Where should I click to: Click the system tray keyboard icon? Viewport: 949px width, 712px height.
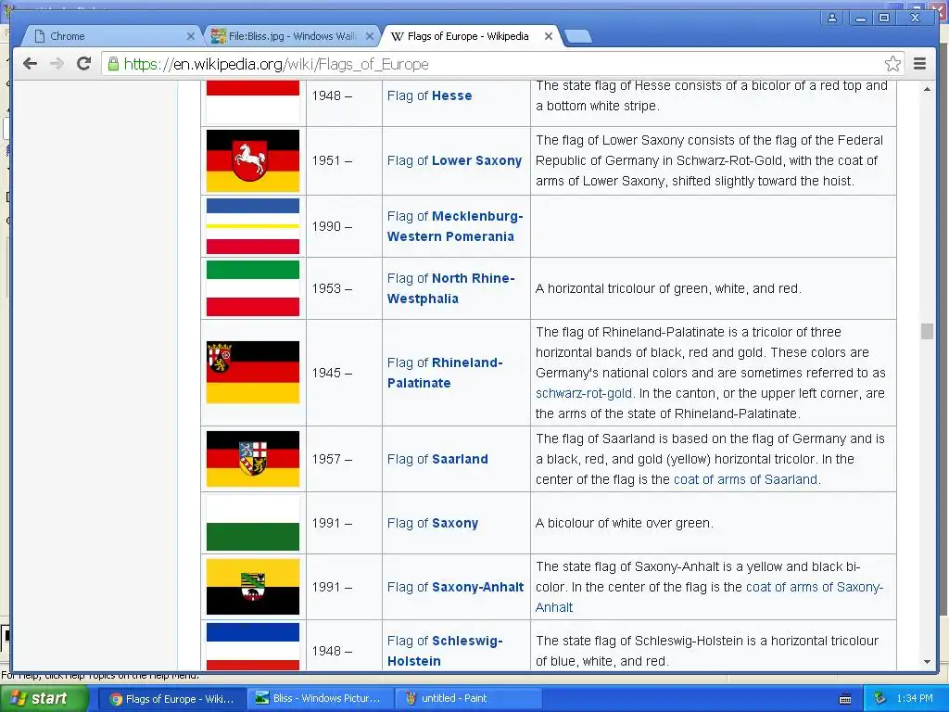click(845, 699)
